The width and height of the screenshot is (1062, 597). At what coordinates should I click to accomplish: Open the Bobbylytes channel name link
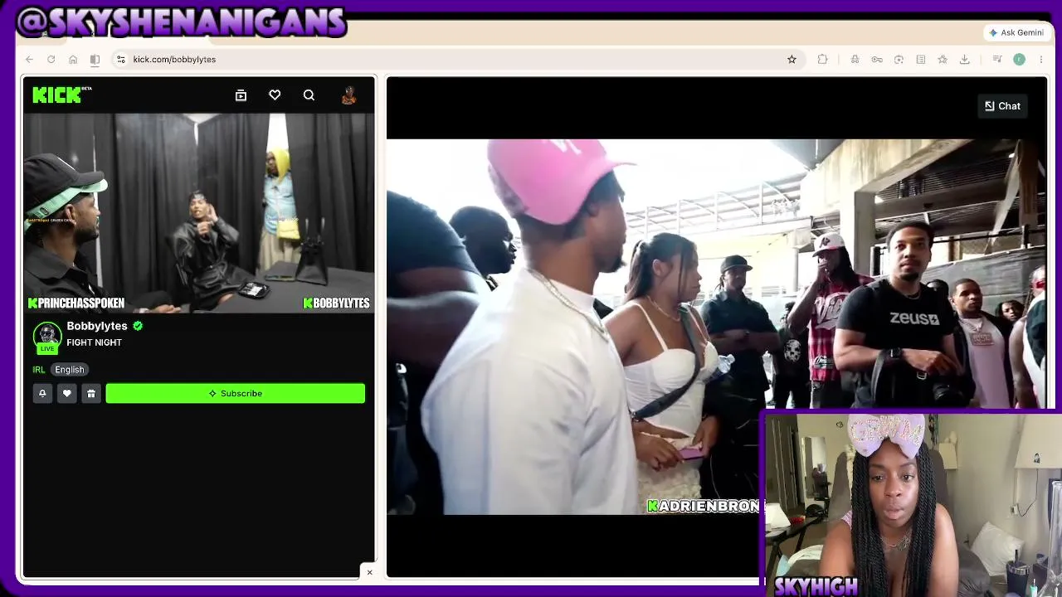coord(97,326)
